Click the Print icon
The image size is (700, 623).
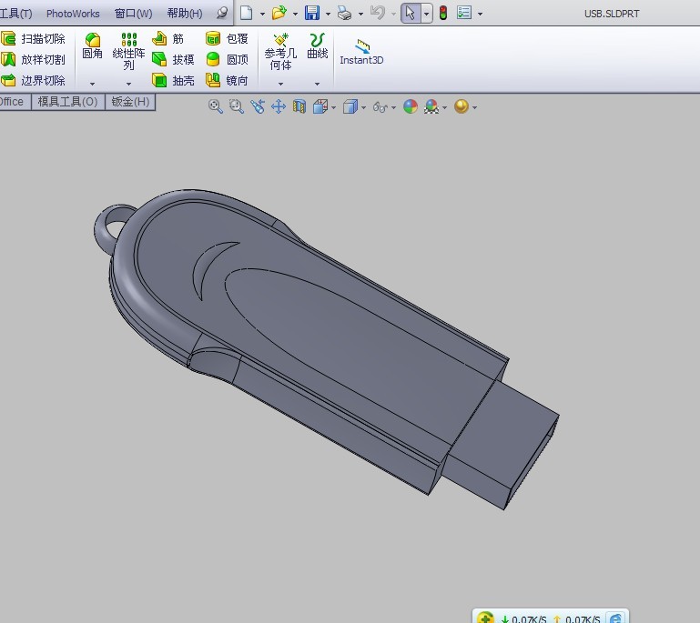click(344, 13)
